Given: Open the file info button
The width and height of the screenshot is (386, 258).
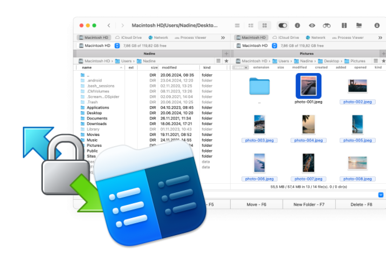Looking at the screenshot, I should pyautogui.click(x=298, y=25).
